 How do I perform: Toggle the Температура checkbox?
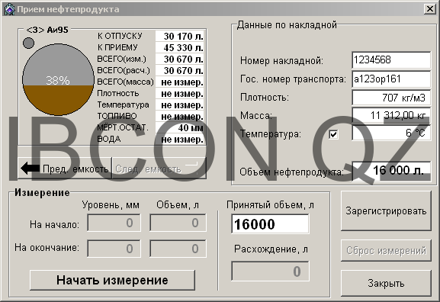click(333, 134)
